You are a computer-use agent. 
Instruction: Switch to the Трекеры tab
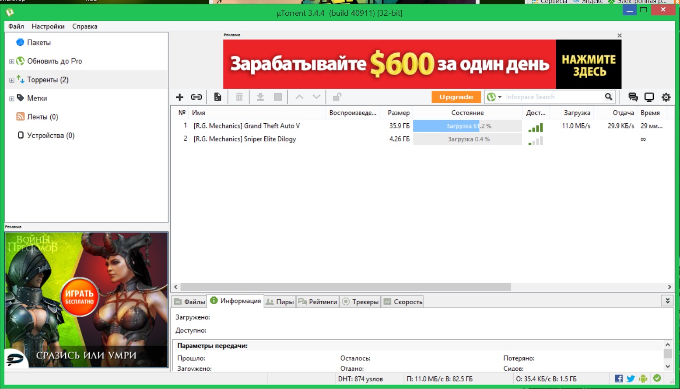click(x=360, y=302)
